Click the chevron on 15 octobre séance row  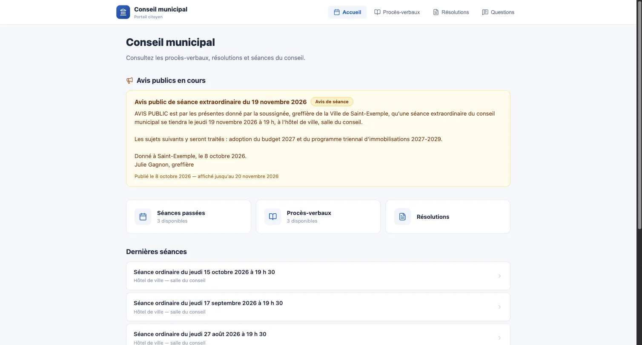click(499, 276)
